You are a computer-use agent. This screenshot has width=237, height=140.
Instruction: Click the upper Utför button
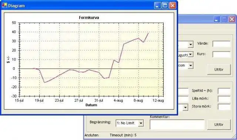tap(219, 69)
